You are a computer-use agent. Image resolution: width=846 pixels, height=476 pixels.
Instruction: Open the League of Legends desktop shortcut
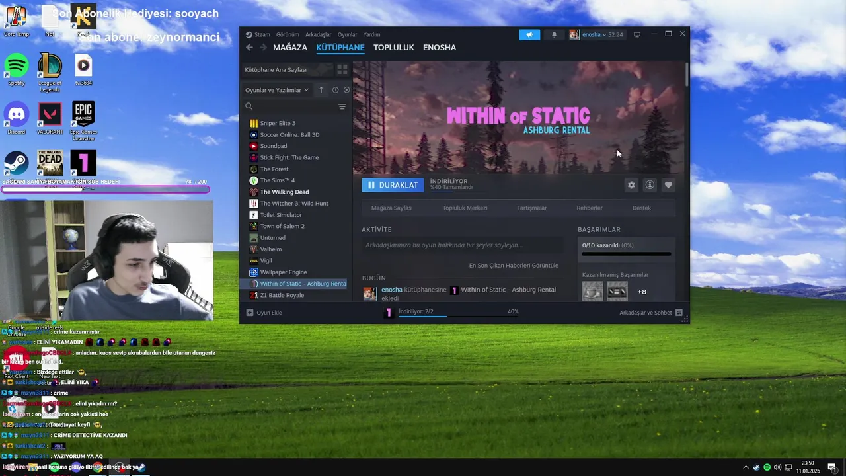coord(50,73)
